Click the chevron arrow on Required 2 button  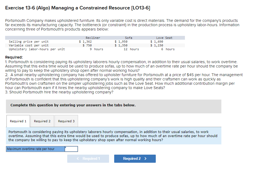(146, 158)
